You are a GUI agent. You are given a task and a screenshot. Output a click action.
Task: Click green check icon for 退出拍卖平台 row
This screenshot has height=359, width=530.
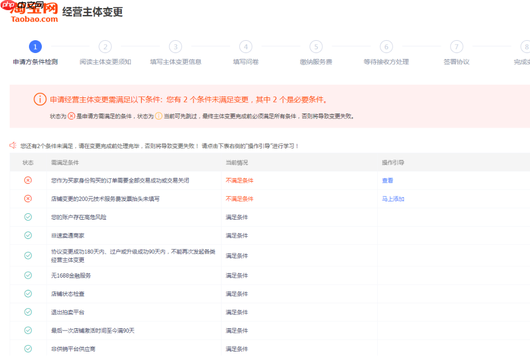(x=28, y=312)
